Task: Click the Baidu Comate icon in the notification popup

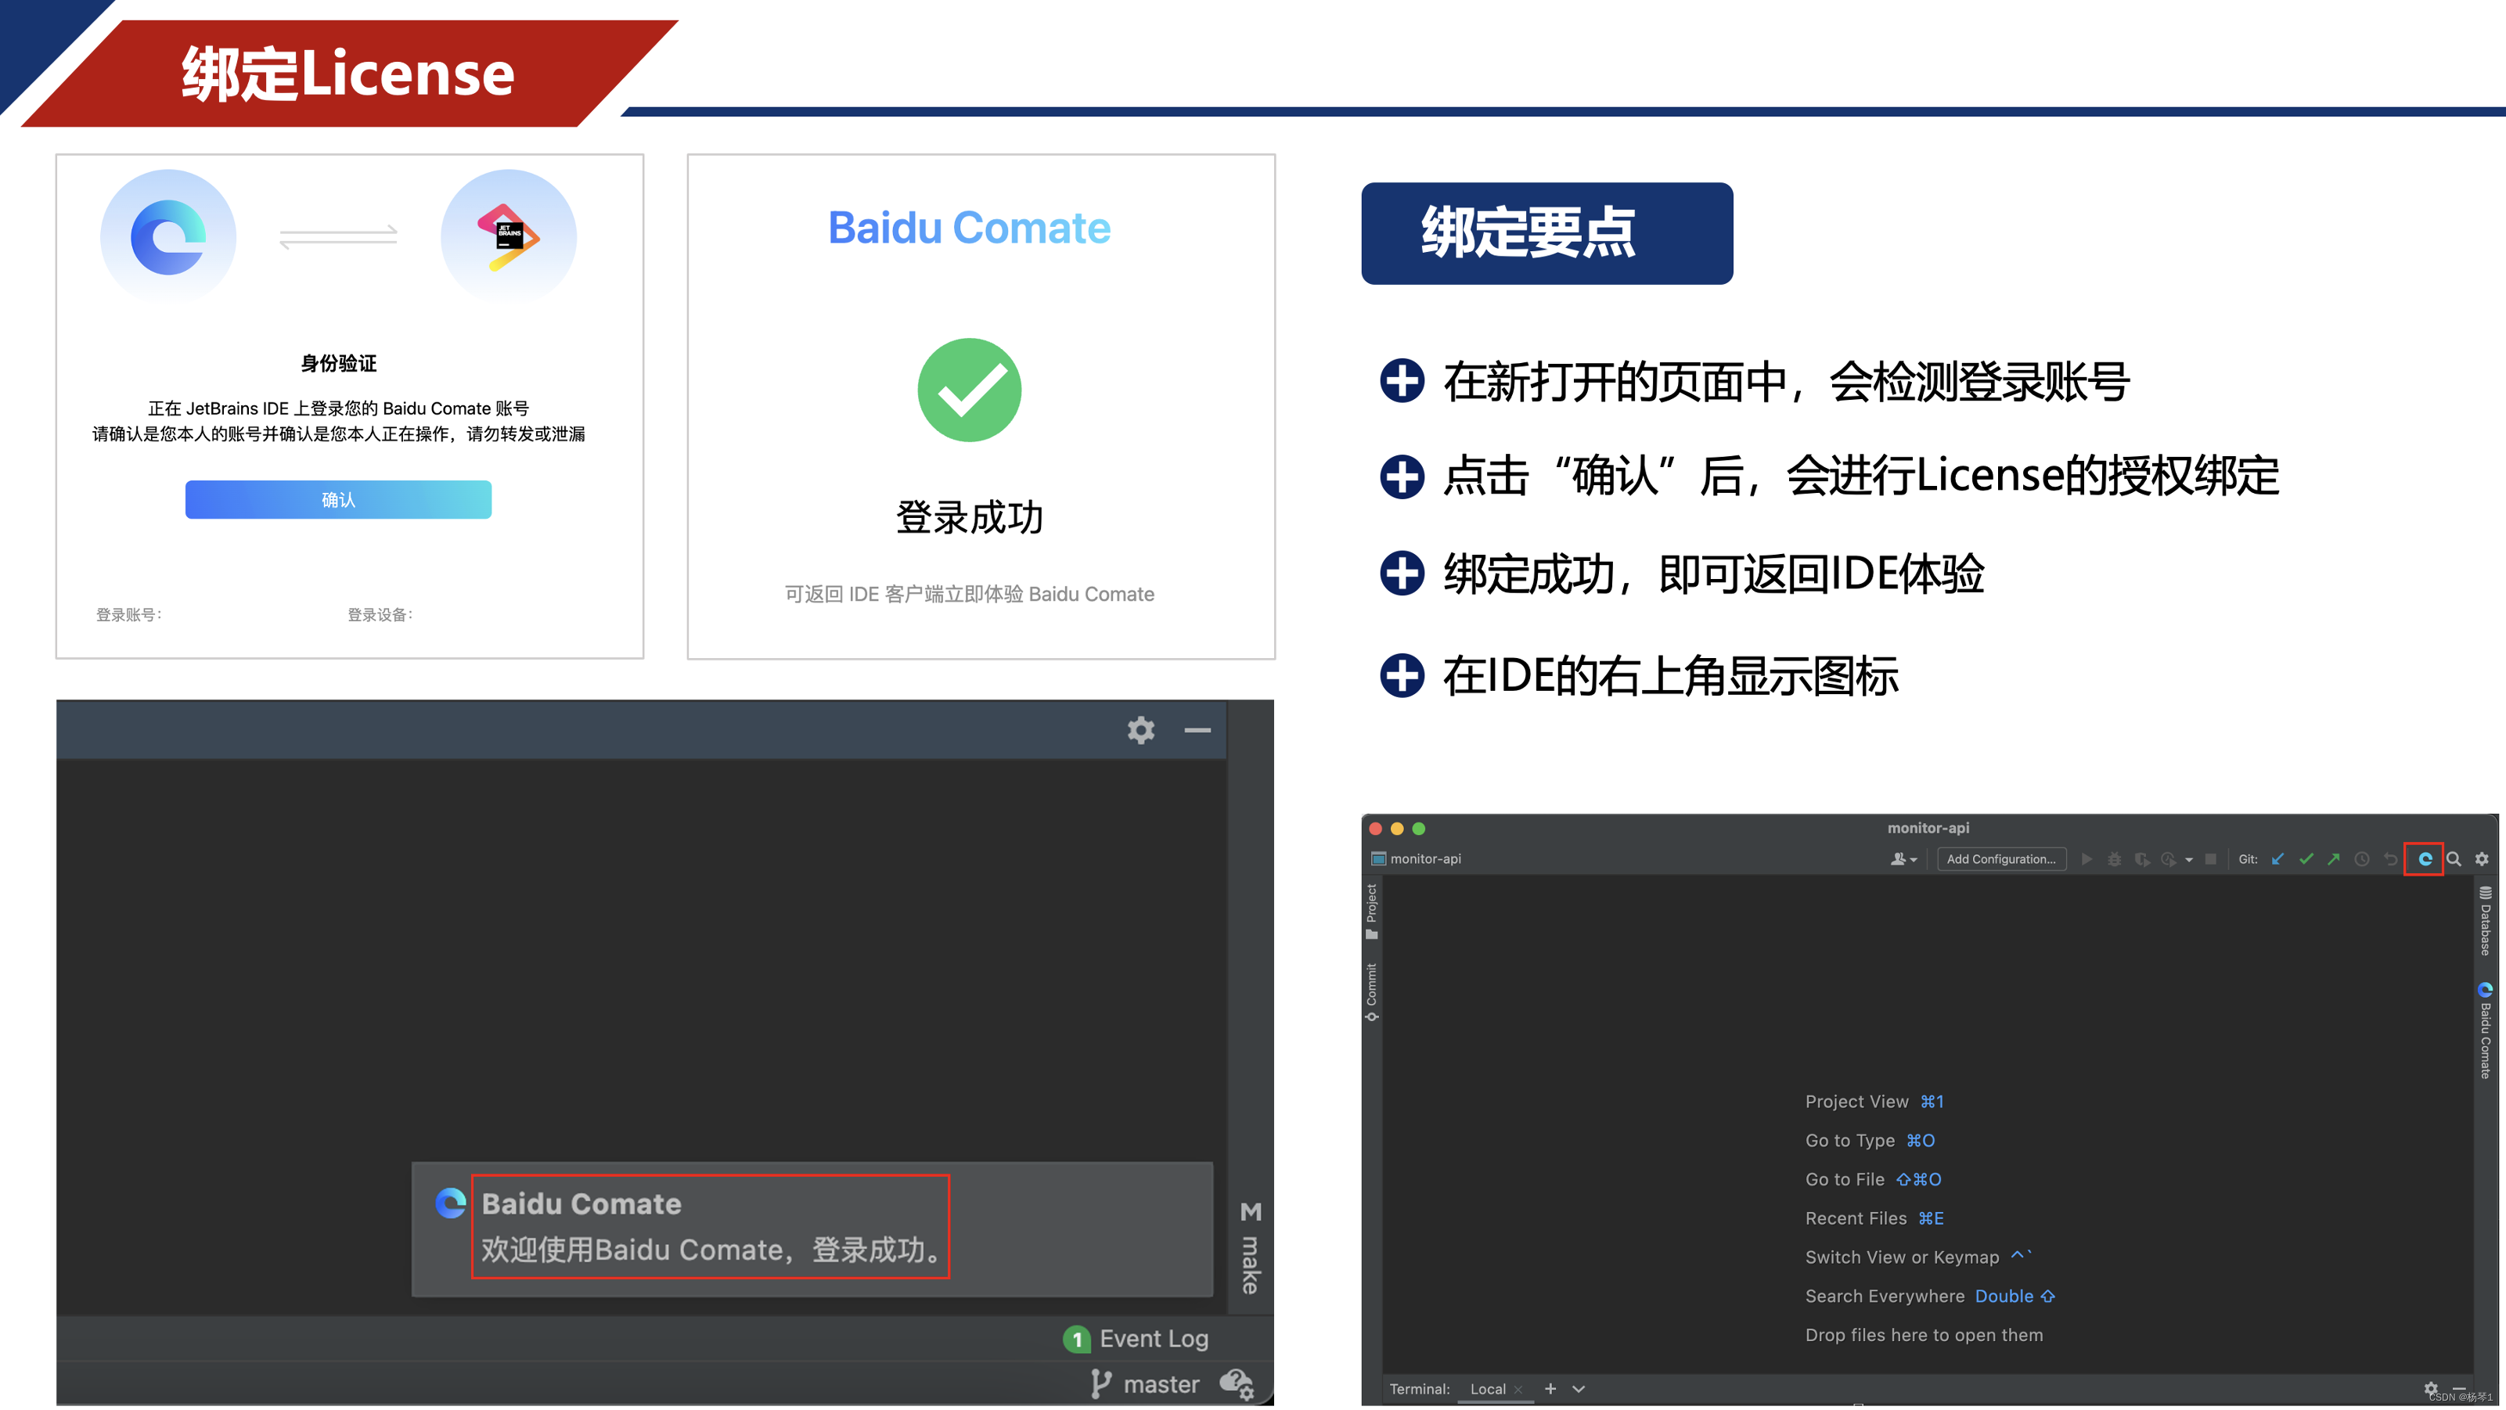Action: coord(449,1204)
